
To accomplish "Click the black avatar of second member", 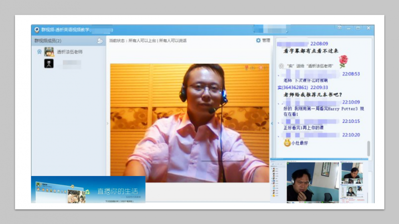I will click(49, 63).
